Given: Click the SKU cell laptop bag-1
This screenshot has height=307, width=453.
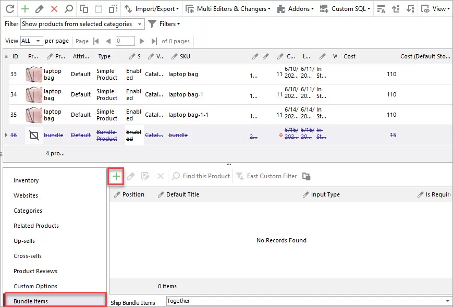Looking at the screenshot, I should tap(186, 94).
